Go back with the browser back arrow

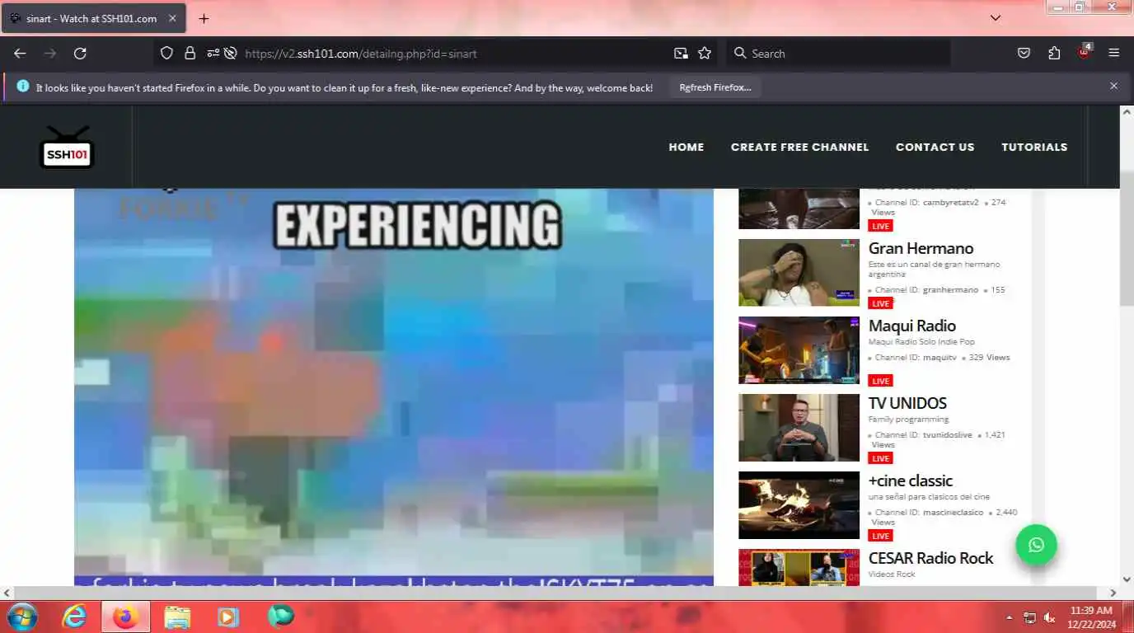tap(20, 54)
